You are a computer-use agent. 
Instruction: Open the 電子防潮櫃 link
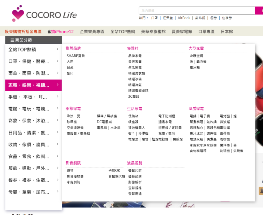[167, 116]
